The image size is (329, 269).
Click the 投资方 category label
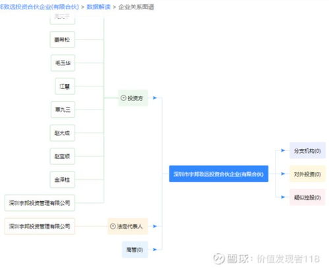(135, 98)
